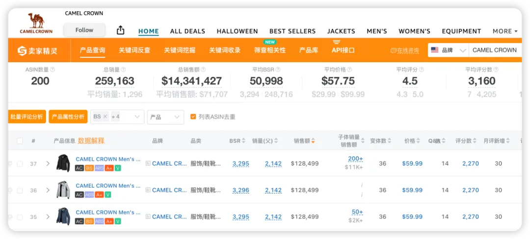Click the CAMEL CROWN brand search field

(494, 50)
